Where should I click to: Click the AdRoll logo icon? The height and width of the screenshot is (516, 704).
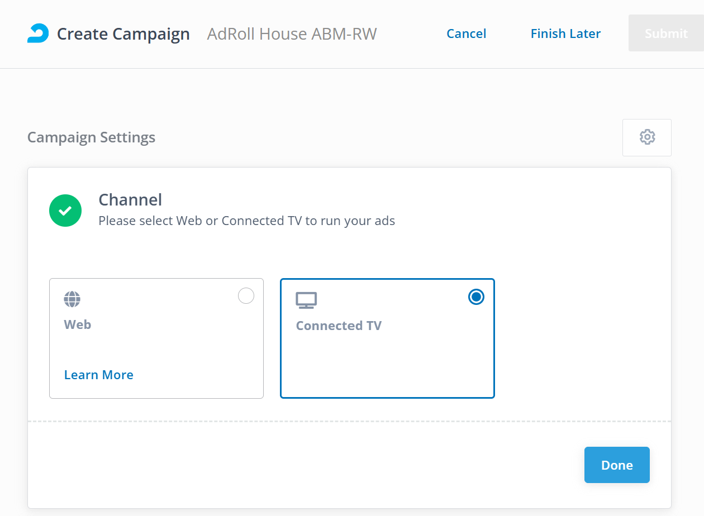[38, 34]
